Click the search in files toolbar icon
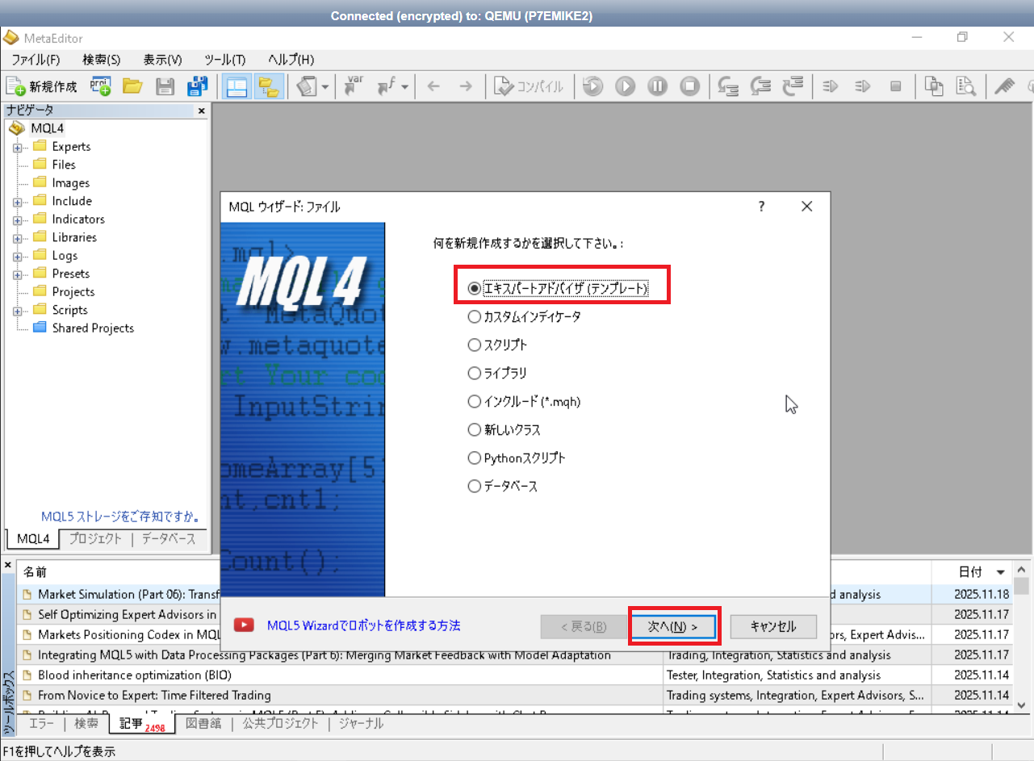This screenshot has height=761, width=1034. point(966,86)
